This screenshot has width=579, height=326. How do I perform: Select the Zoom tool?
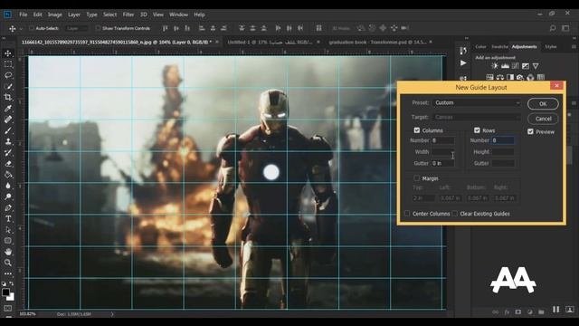(x=8, y=263)
